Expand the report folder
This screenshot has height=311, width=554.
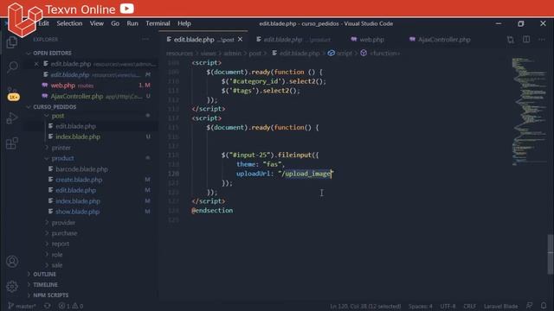(61, 244)
